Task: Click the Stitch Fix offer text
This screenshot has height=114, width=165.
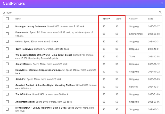Action: click(38, 79)
